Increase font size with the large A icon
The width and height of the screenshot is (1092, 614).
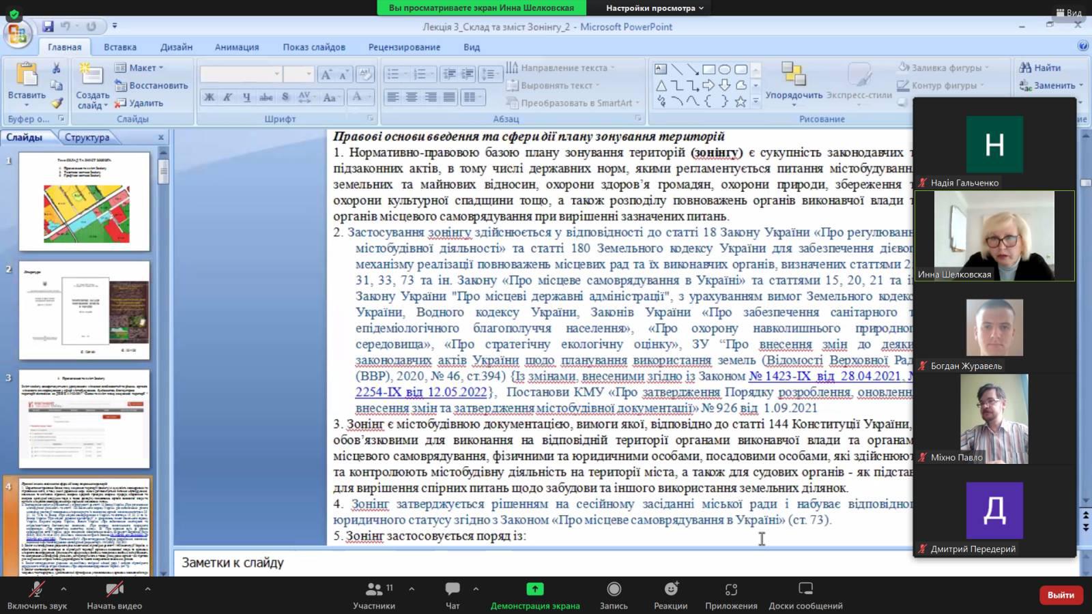click(326, 74)
